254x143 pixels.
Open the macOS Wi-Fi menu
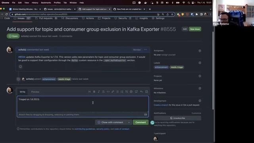[184, 3]
